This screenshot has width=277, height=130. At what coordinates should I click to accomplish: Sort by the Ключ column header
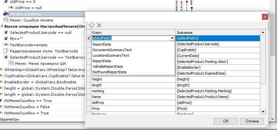coord(133,33)
